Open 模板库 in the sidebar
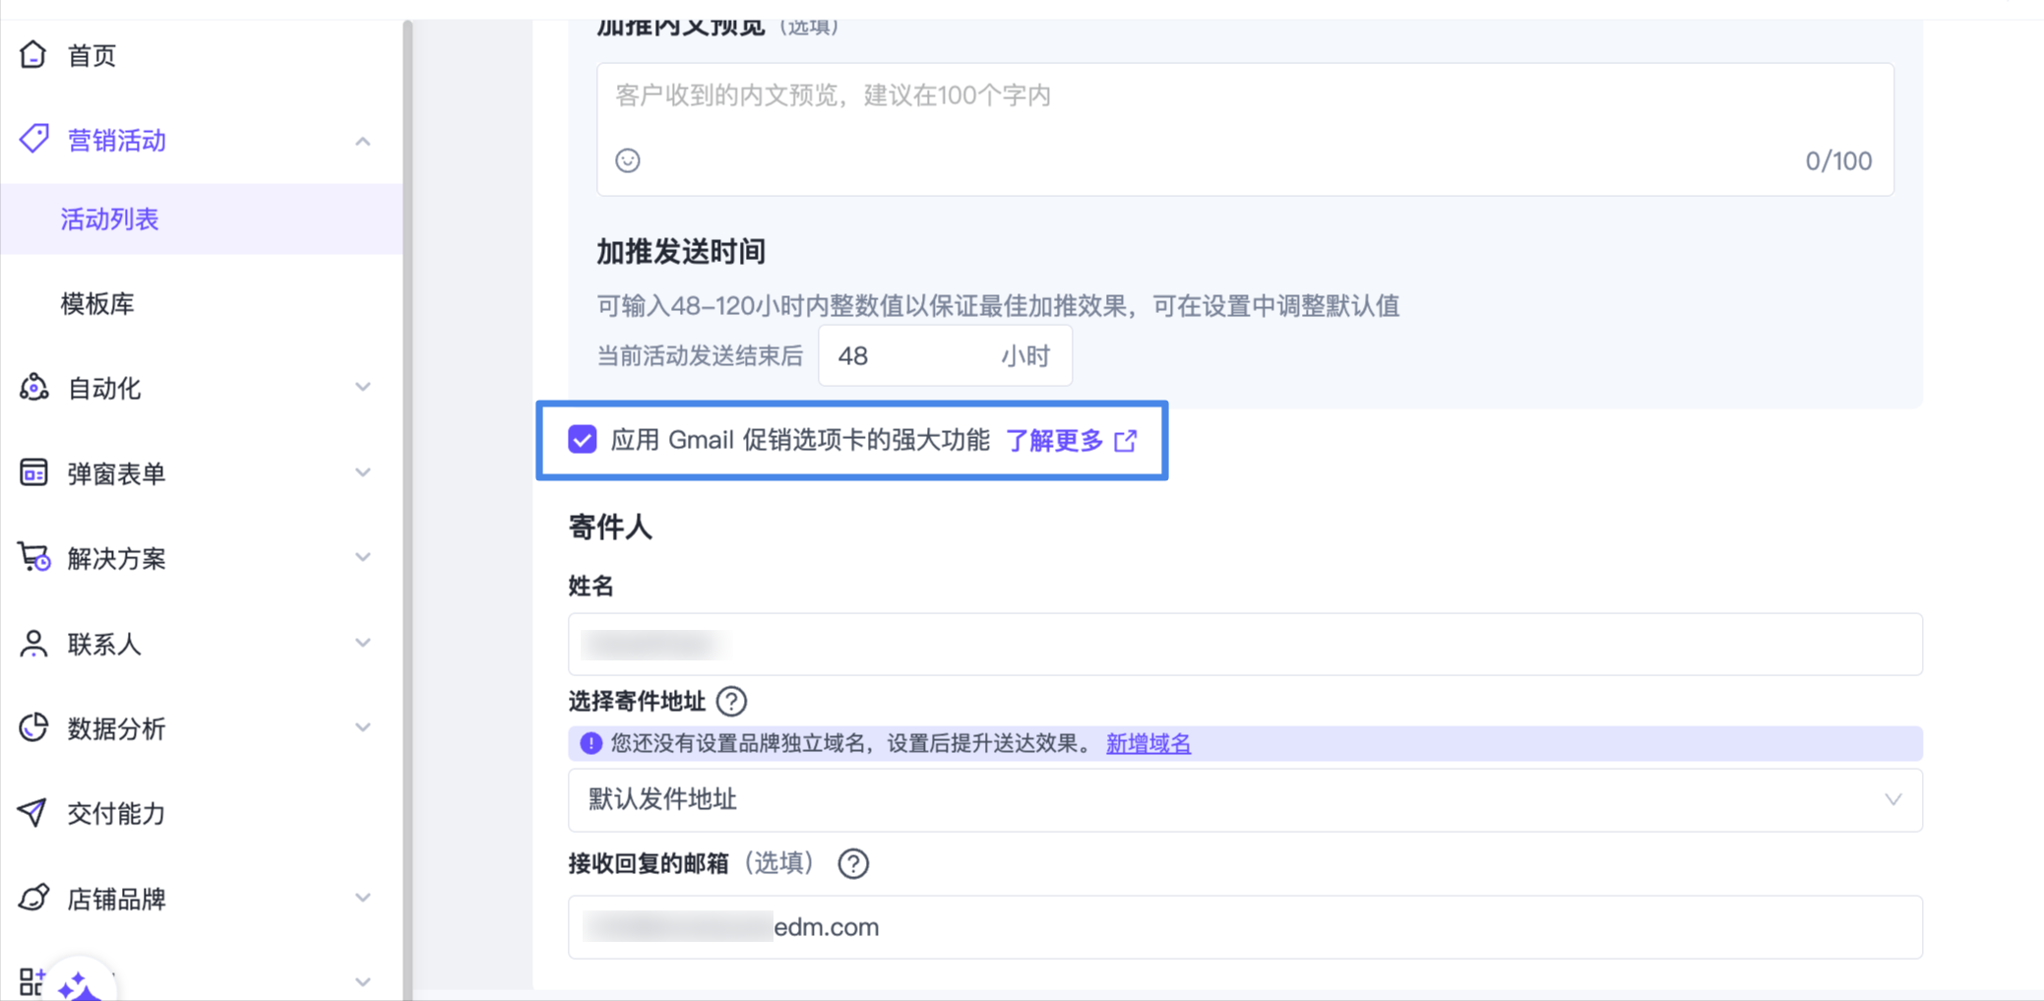 97,304
